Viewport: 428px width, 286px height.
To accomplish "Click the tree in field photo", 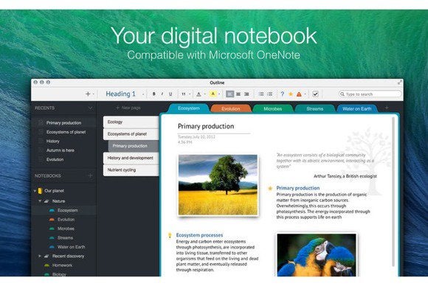I will (x=218, y=185).
